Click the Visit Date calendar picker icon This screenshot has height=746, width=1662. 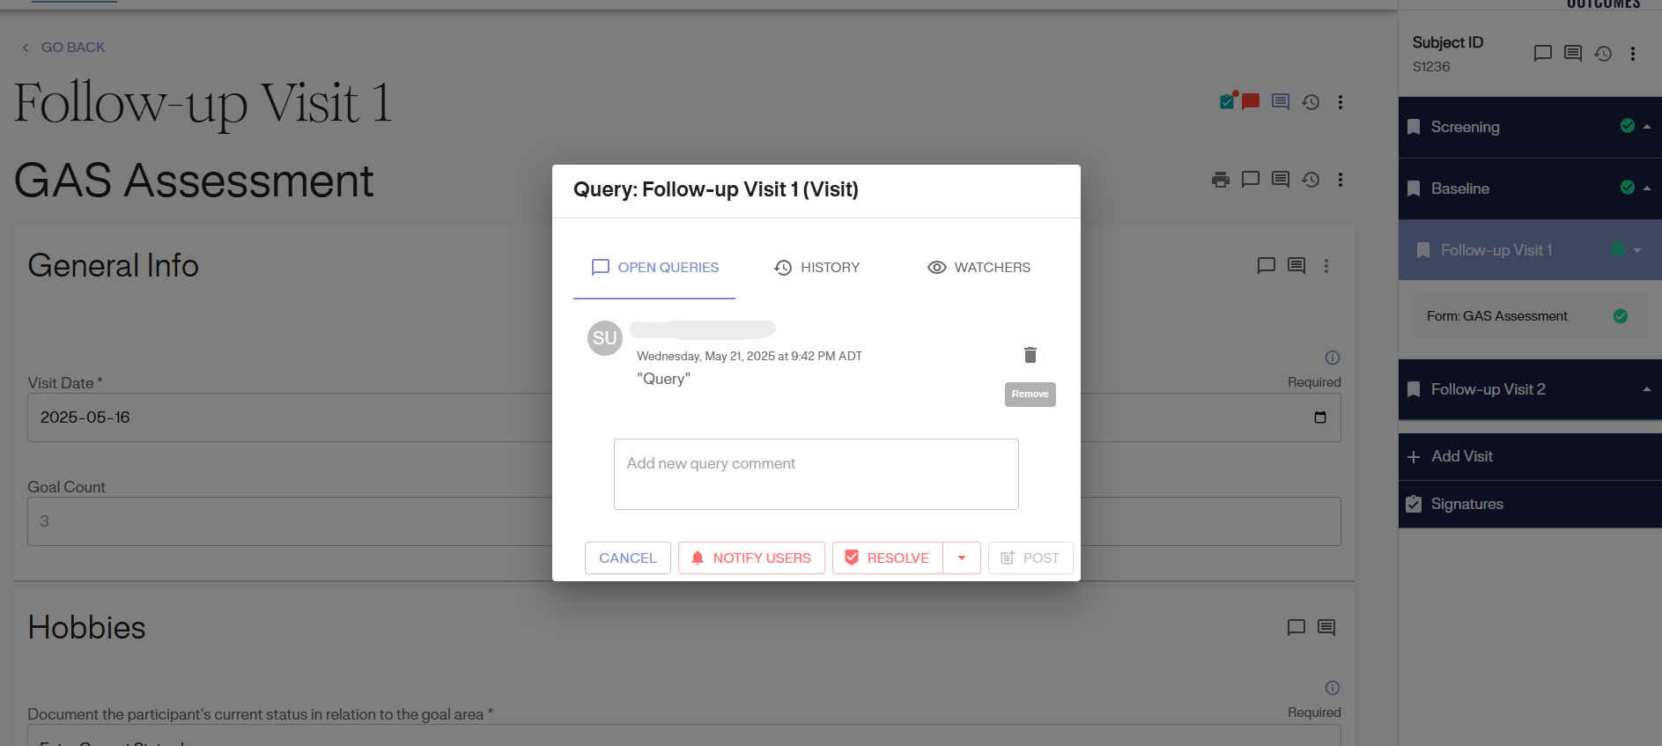coord(1319,417)
